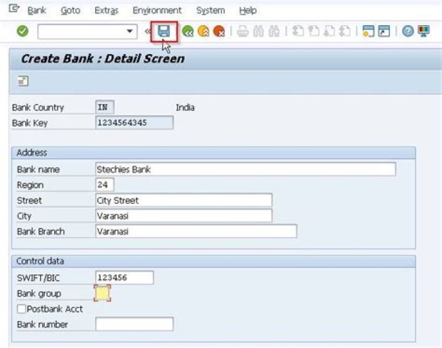The width and height of the screenshot is (442, 348).
Task: Click the address icon below the title
Action: coord(23,81)
